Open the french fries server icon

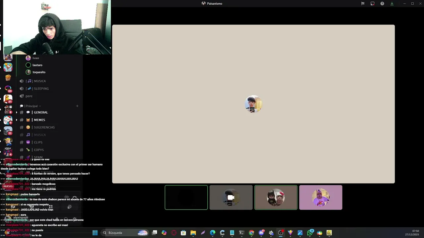(8, 78)
